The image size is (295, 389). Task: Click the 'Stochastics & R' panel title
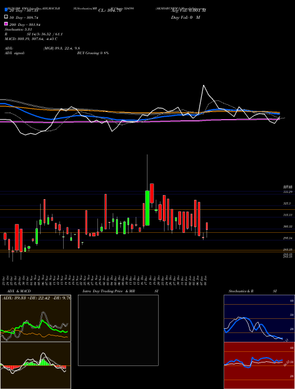[x=241, y=291]
